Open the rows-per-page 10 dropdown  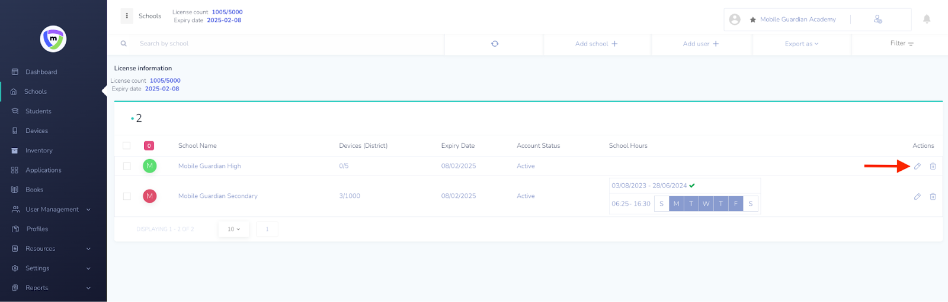click(x=234, y=229)
